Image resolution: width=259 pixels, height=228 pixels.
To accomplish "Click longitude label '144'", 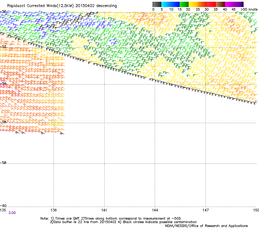I will tap(155, 210).
